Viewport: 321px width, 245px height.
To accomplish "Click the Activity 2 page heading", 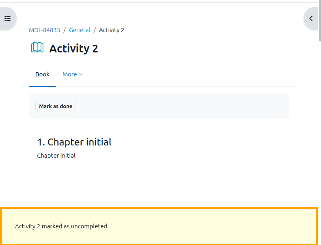I will coord(74,48).
